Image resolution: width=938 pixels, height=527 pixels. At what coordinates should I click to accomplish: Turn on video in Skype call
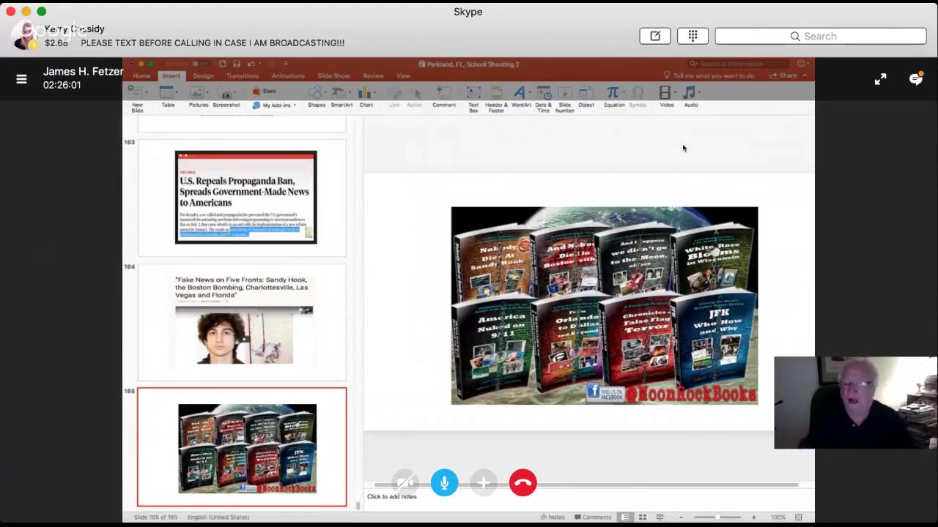point(405,482)
